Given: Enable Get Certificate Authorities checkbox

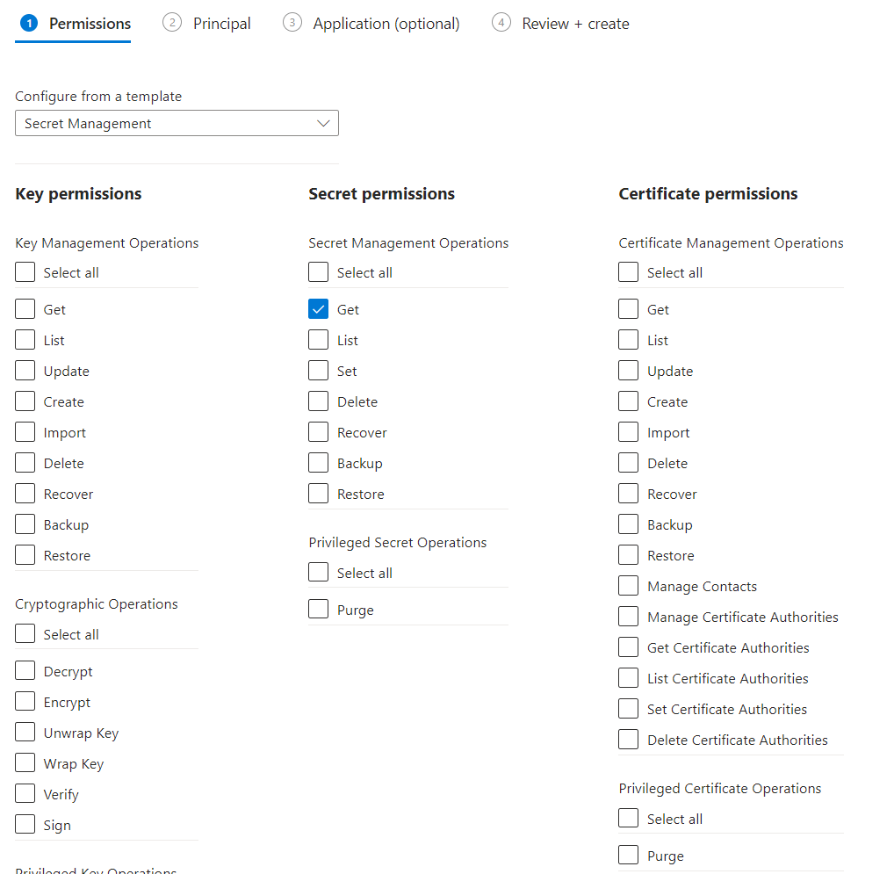Looking at the screenshot, I should tap(629, 647).
